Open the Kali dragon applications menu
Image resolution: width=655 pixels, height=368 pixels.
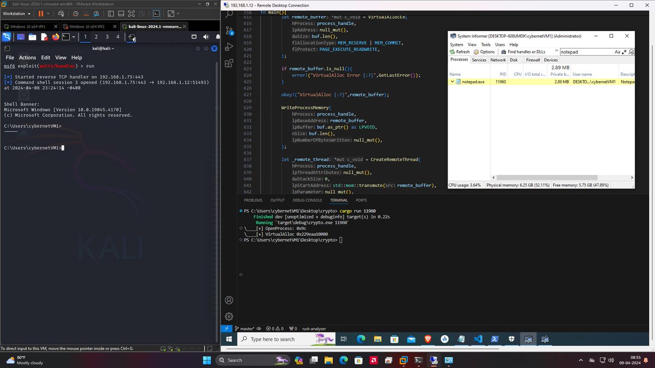coord(6,37)
